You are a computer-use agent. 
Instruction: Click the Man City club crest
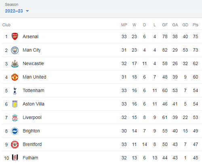15,50
